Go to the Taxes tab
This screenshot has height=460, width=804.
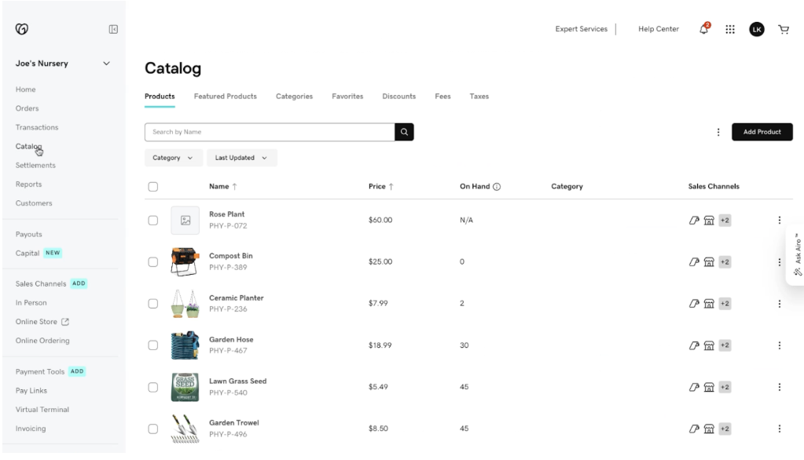tap(479, 97)
